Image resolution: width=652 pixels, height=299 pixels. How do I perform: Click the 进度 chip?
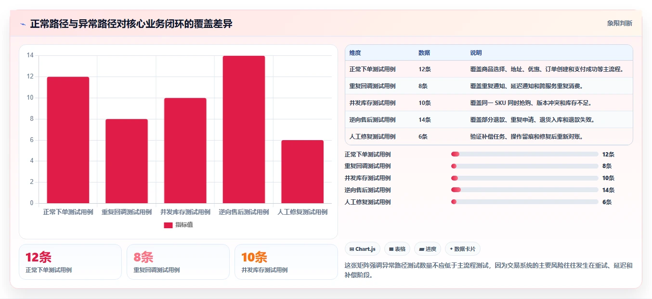(428, 249)
